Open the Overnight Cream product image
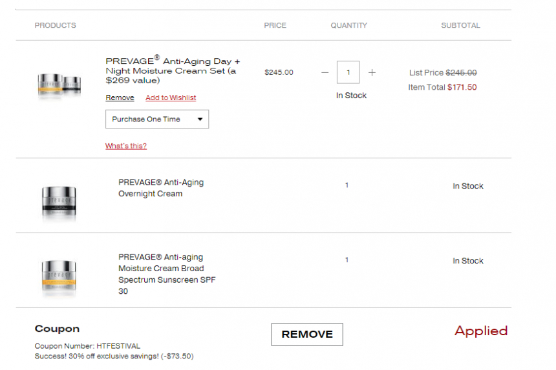The height and width of the screenshot is (370, 556). [x=59, y=202]
